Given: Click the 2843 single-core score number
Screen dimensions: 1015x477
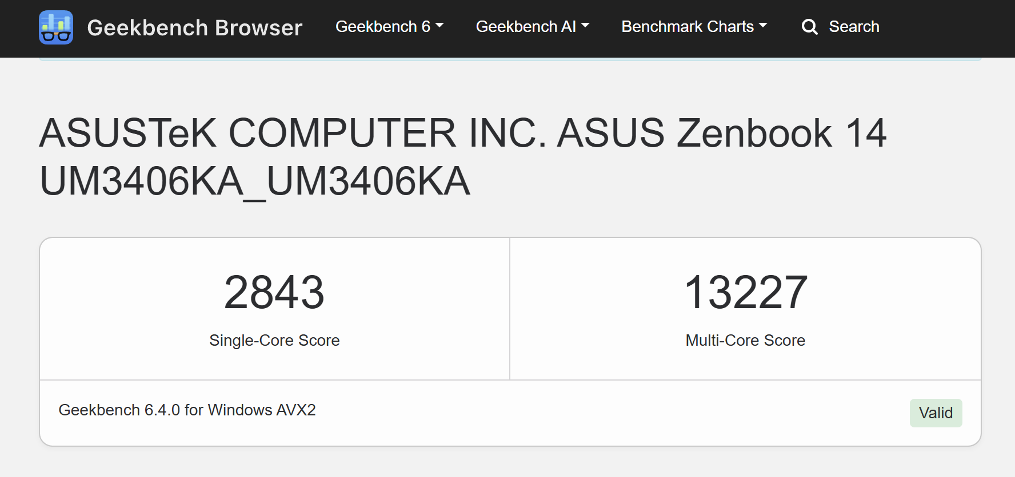Looking at the screenshot, I should (274, 293).
